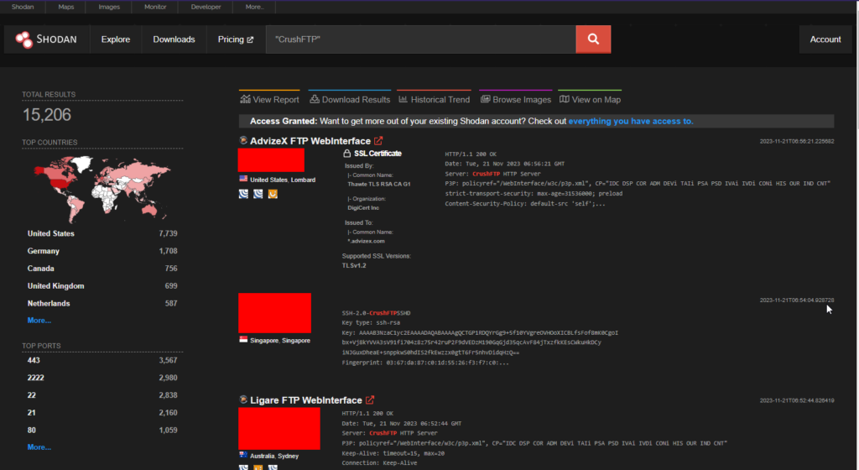Viewport: 859px width, 470px height.
Task: Click the *.advizex.com common name
Action: tap(366, 241)
